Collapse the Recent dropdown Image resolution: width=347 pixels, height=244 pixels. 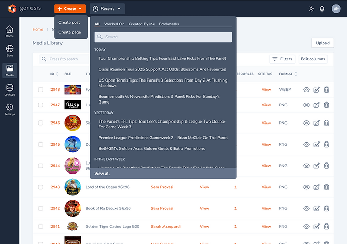107,8
